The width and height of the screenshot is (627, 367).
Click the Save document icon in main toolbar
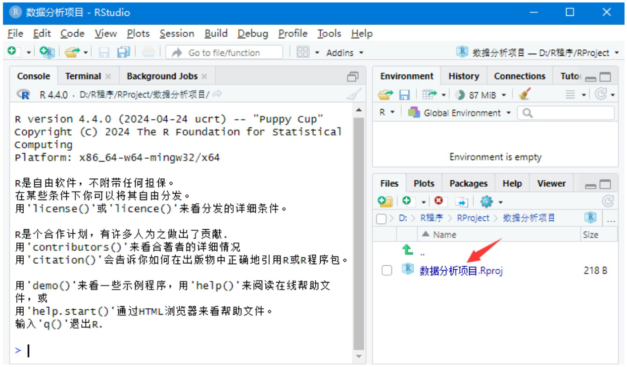tap(104, 52)
